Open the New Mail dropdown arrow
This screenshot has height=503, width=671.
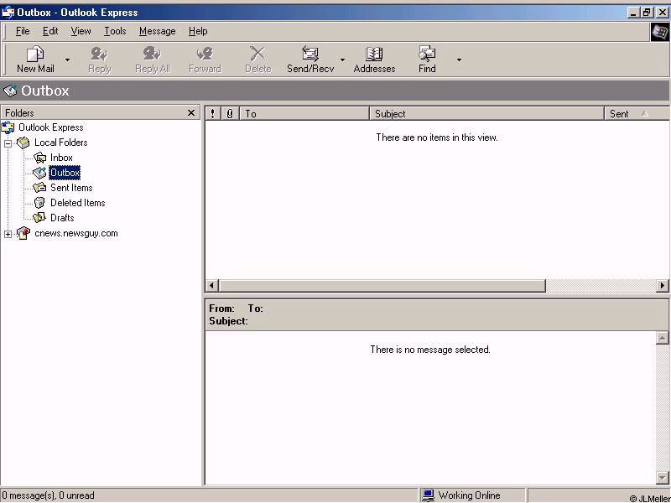(68, 60)
